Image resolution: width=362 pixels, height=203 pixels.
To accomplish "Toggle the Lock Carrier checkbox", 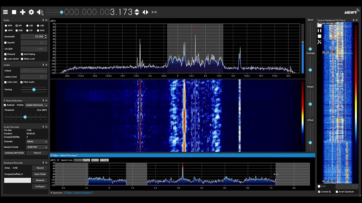I will (x=5, y=59).
